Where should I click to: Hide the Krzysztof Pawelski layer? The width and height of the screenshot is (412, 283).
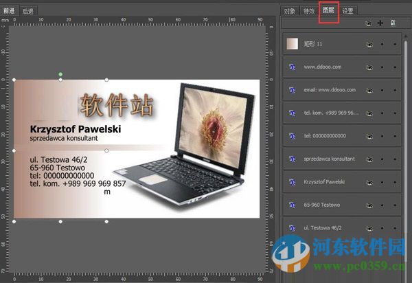[369, 182]
